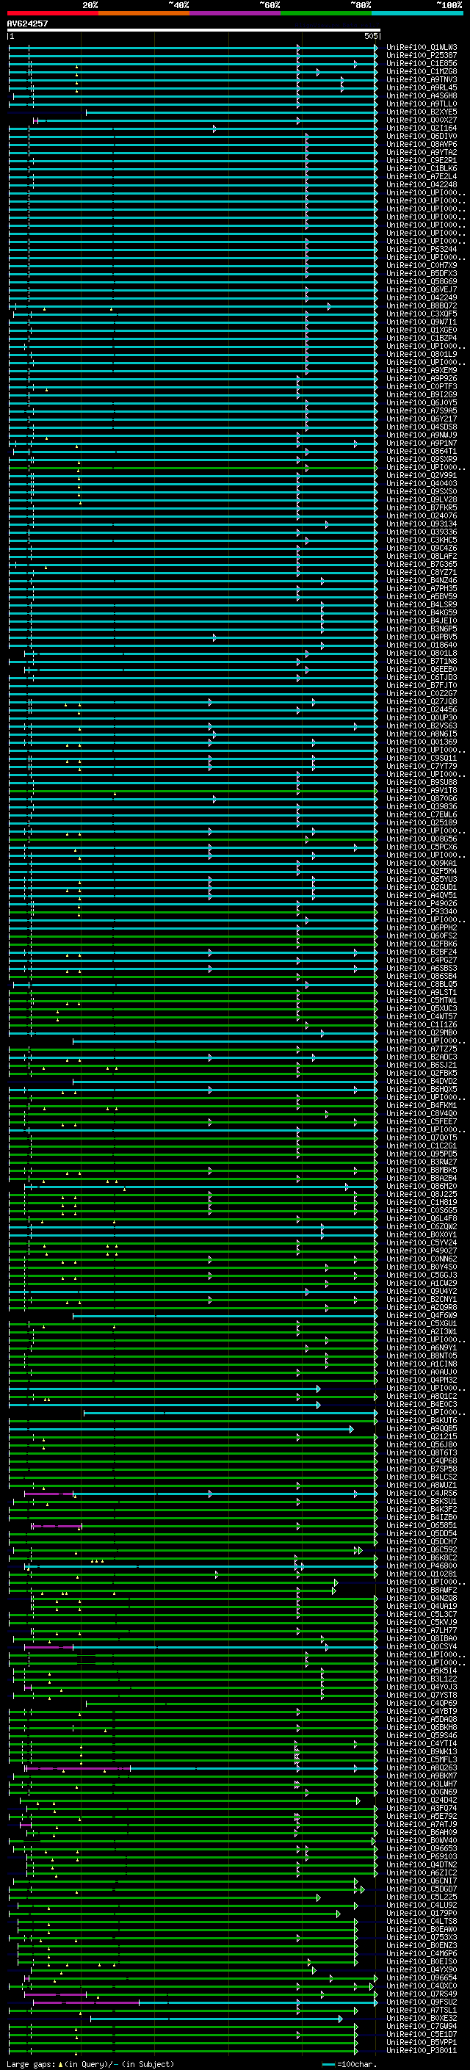Select the UniRef100_B2XYE5 label
Viewport: 470px width, 2070px height.
pos(422,112)
